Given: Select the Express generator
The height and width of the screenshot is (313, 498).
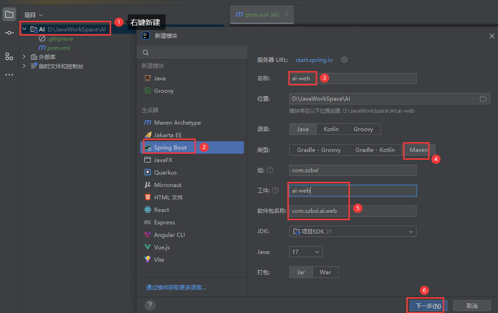Looking at the screenshot, I should click(192, 223).
